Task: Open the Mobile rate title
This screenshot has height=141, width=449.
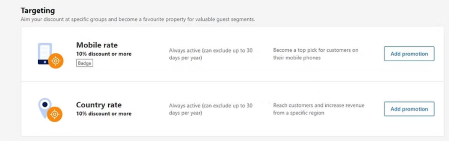Action: (x=97, y=45)
